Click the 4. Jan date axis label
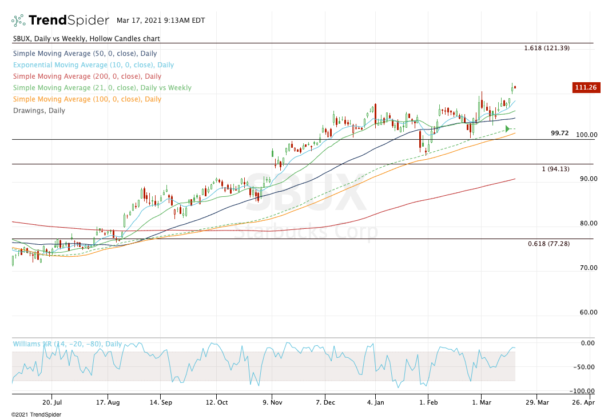Image resolution: width=612 pixels, height=420 pixels. tap(375, 402)
